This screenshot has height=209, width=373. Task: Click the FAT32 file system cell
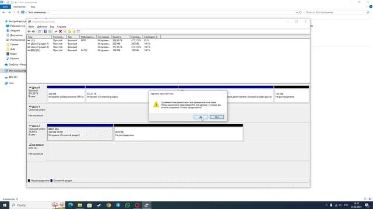(x=84, y=51)
